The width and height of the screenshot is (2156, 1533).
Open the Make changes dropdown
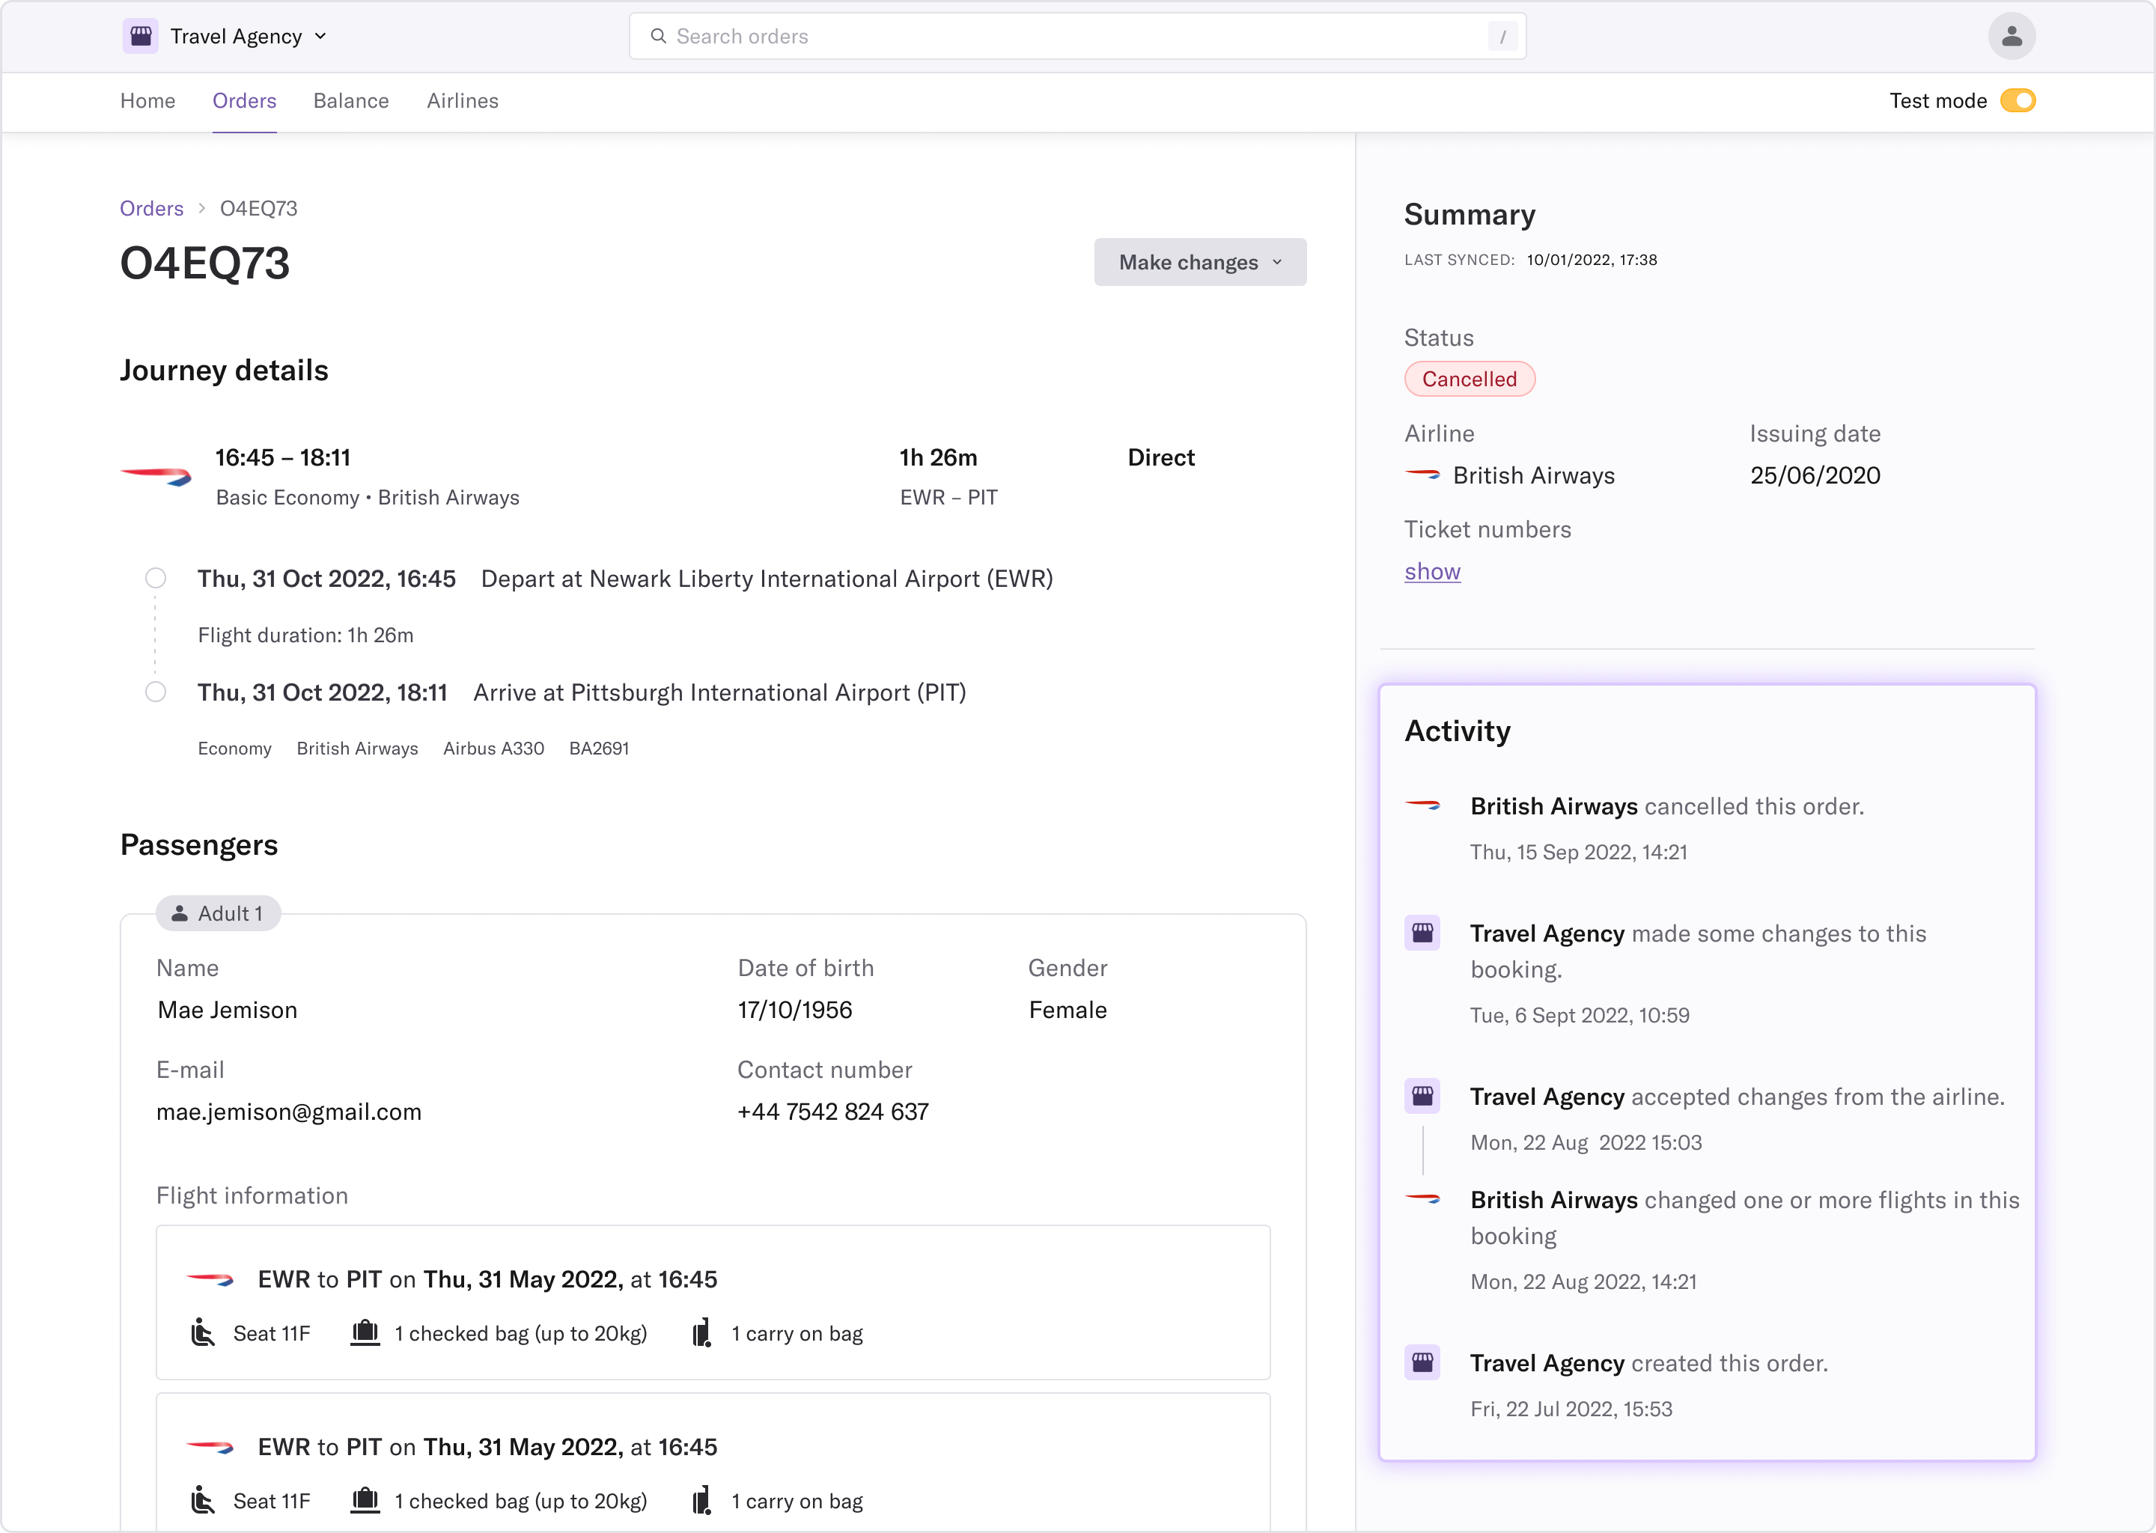point(1200,263)
